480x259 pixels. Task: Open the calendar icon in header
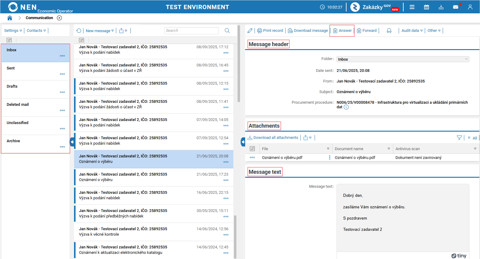pyautogui.click(x=427, y=7)
